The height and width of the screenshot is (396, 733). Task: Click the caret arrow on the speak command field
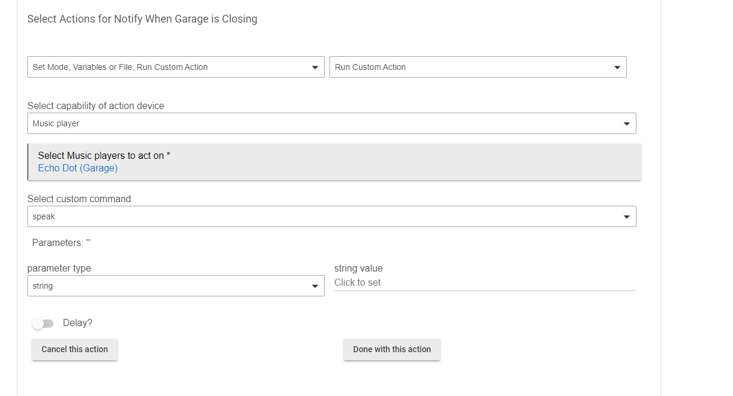(626, 217)
